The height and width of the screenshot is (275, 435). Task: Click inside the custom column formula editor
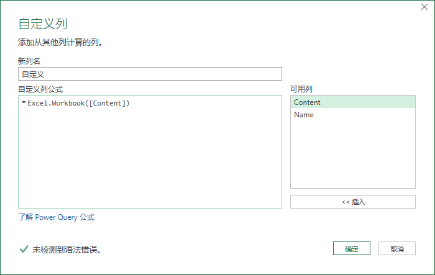tap(150, 151)
